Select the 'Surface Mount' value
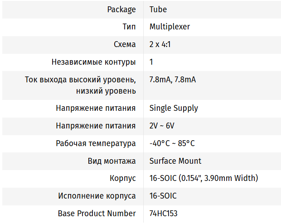The image size is (281, 223). (175, 161)
